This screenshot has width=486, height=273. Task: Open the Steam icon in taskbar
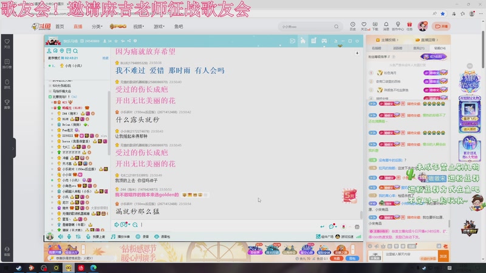[19, 268]
